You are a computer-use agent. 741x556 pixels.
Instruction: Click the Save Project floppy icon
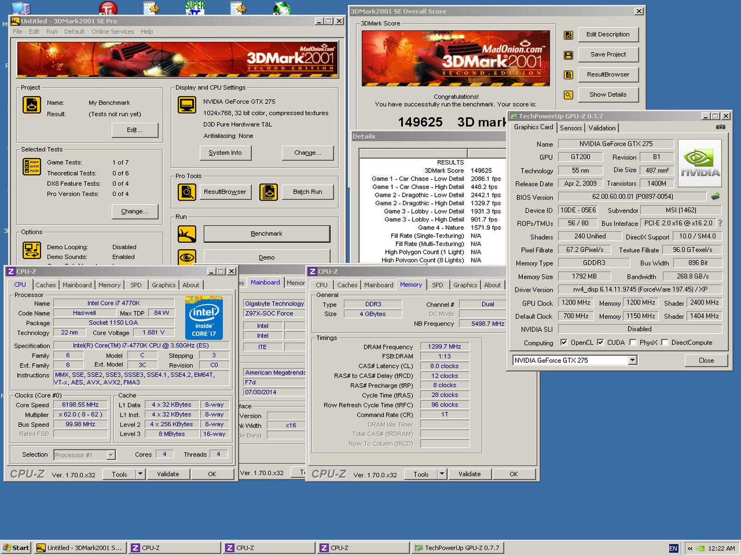coord(568,55)
